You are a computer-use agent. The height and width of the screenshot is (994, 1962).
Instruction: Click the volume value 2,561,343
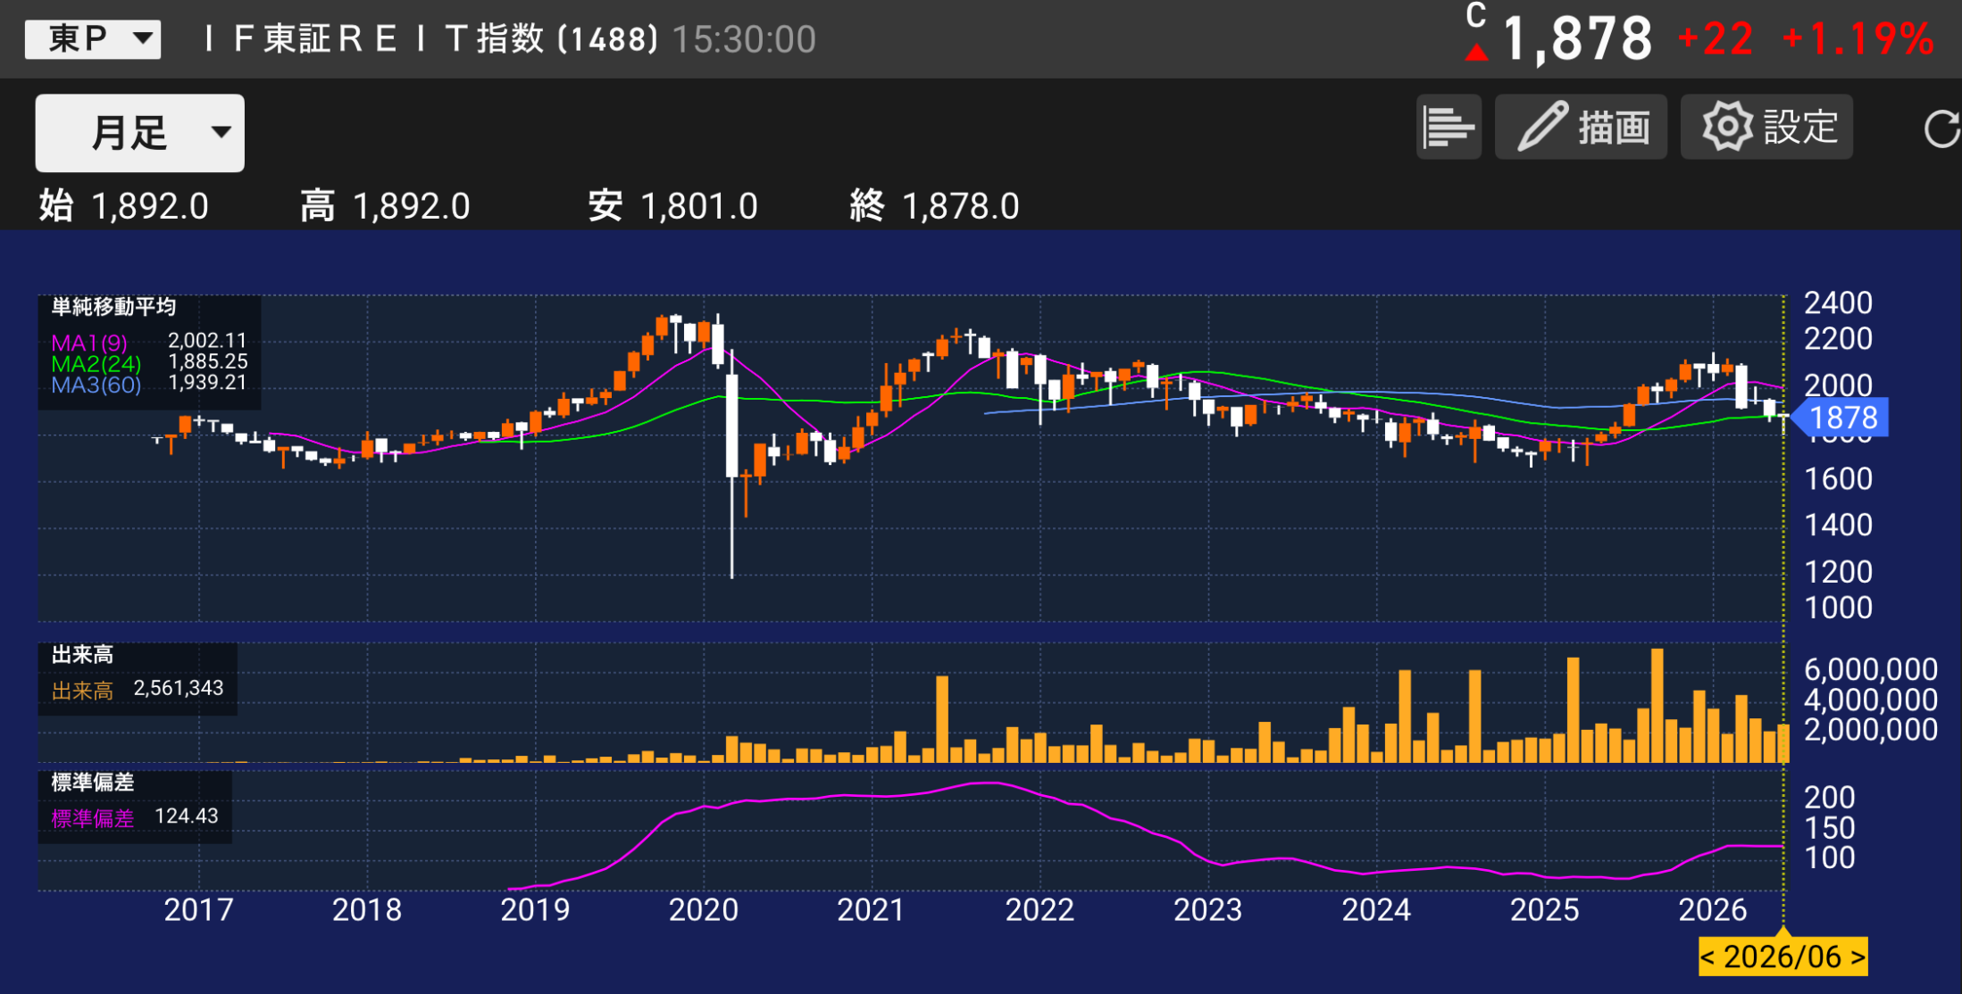coord(179,688)
